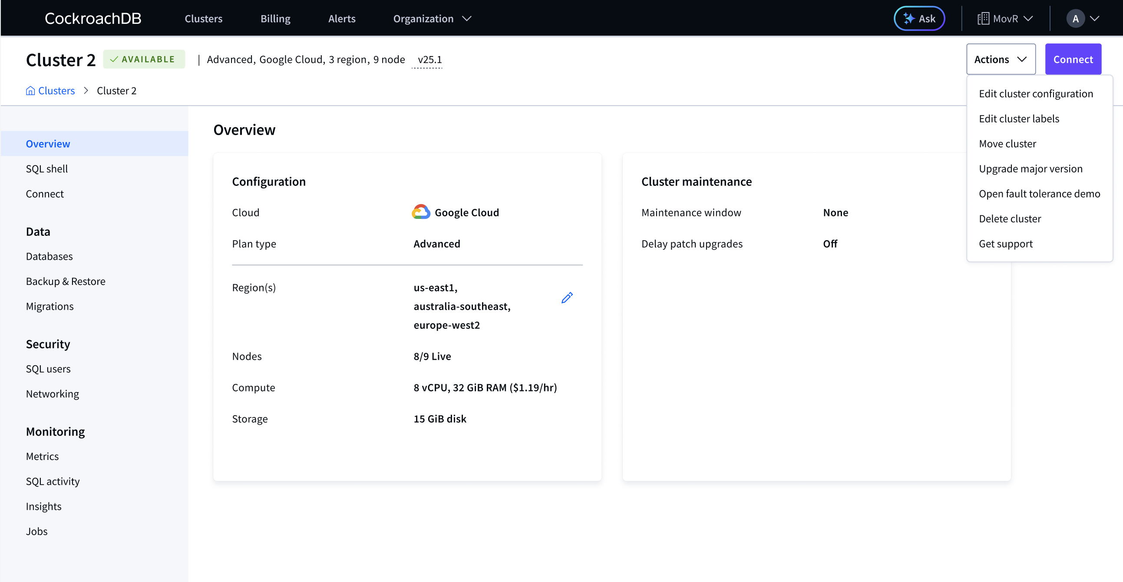
Task: Open SQL activity page
Action: coord(53,481)
